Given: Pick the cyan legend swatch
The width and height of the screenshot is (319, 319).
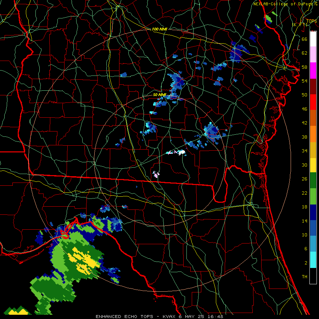Looking at the screenshot, I should [x=313, y=260].
